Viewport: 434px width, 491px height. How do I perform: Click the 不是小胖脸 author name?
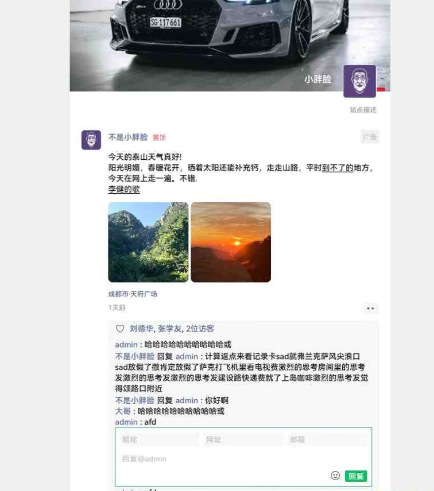[x=128, y=137]
